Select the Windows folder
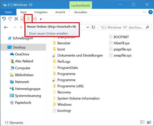The height and width of the screenshot is (126, 154). click(x=64, y=104)
